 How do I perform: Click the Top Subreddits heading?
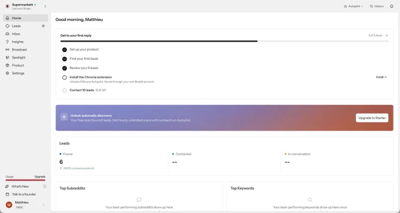pos(72,188)
